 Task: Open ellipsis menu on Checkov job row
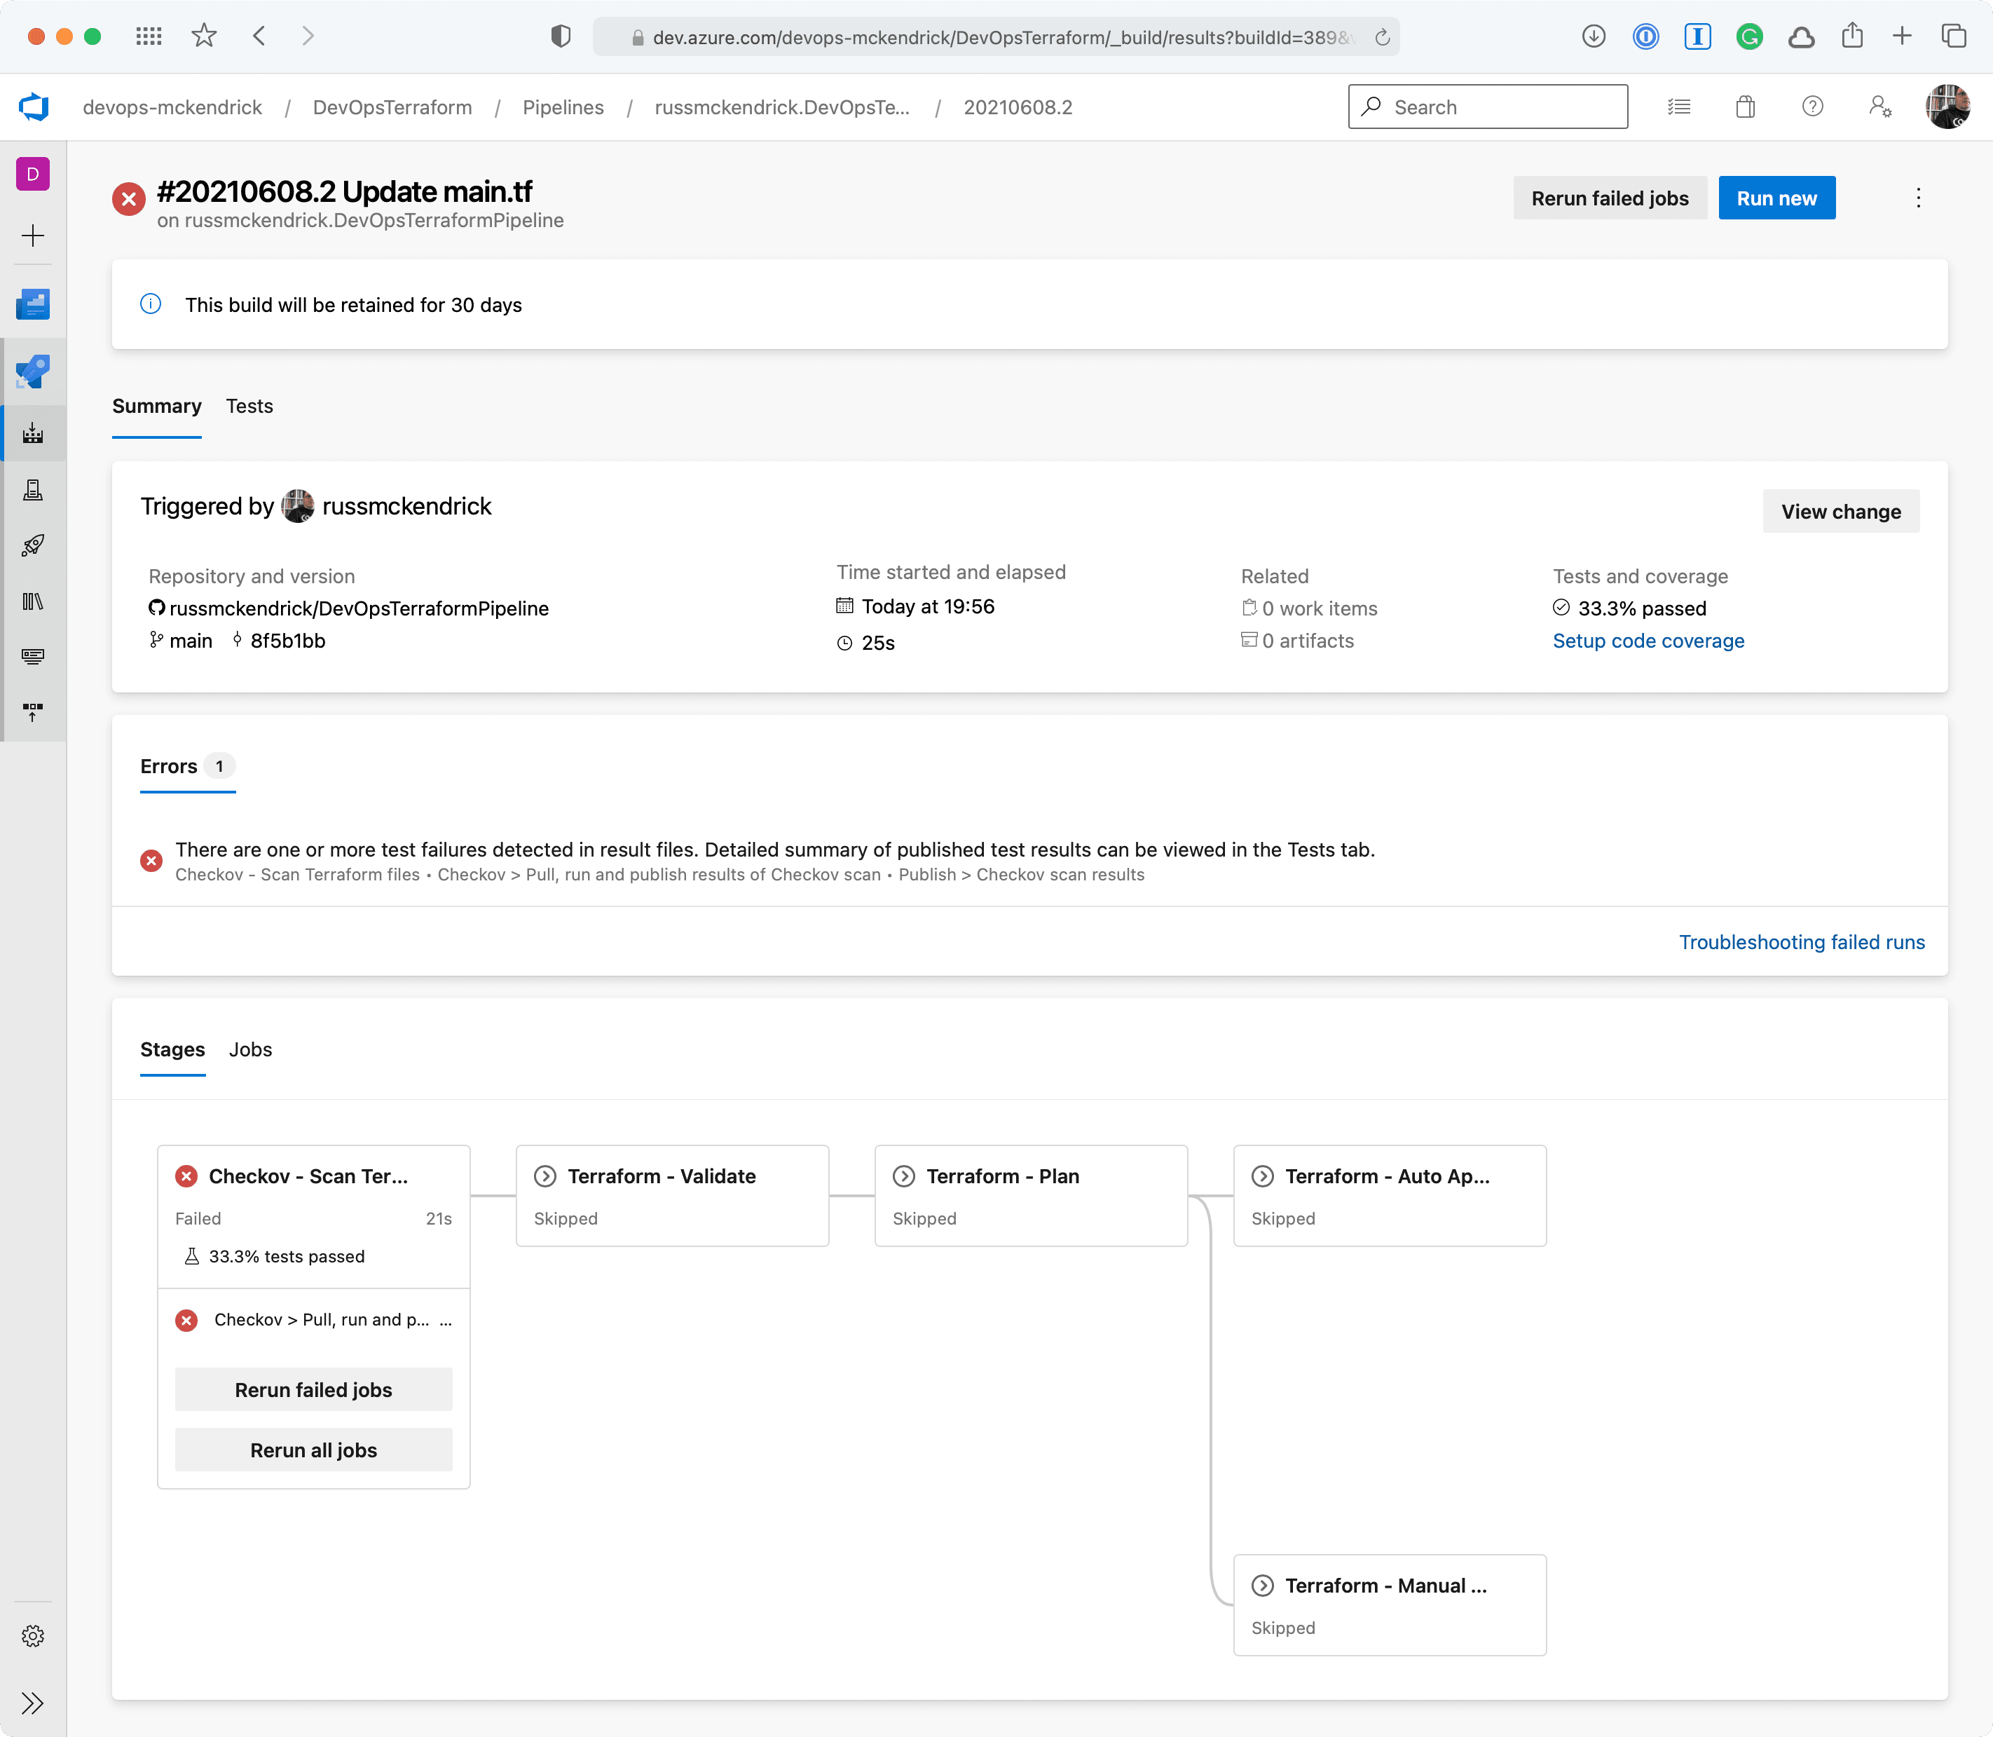pyautogui.click(x=445, y=1320)
